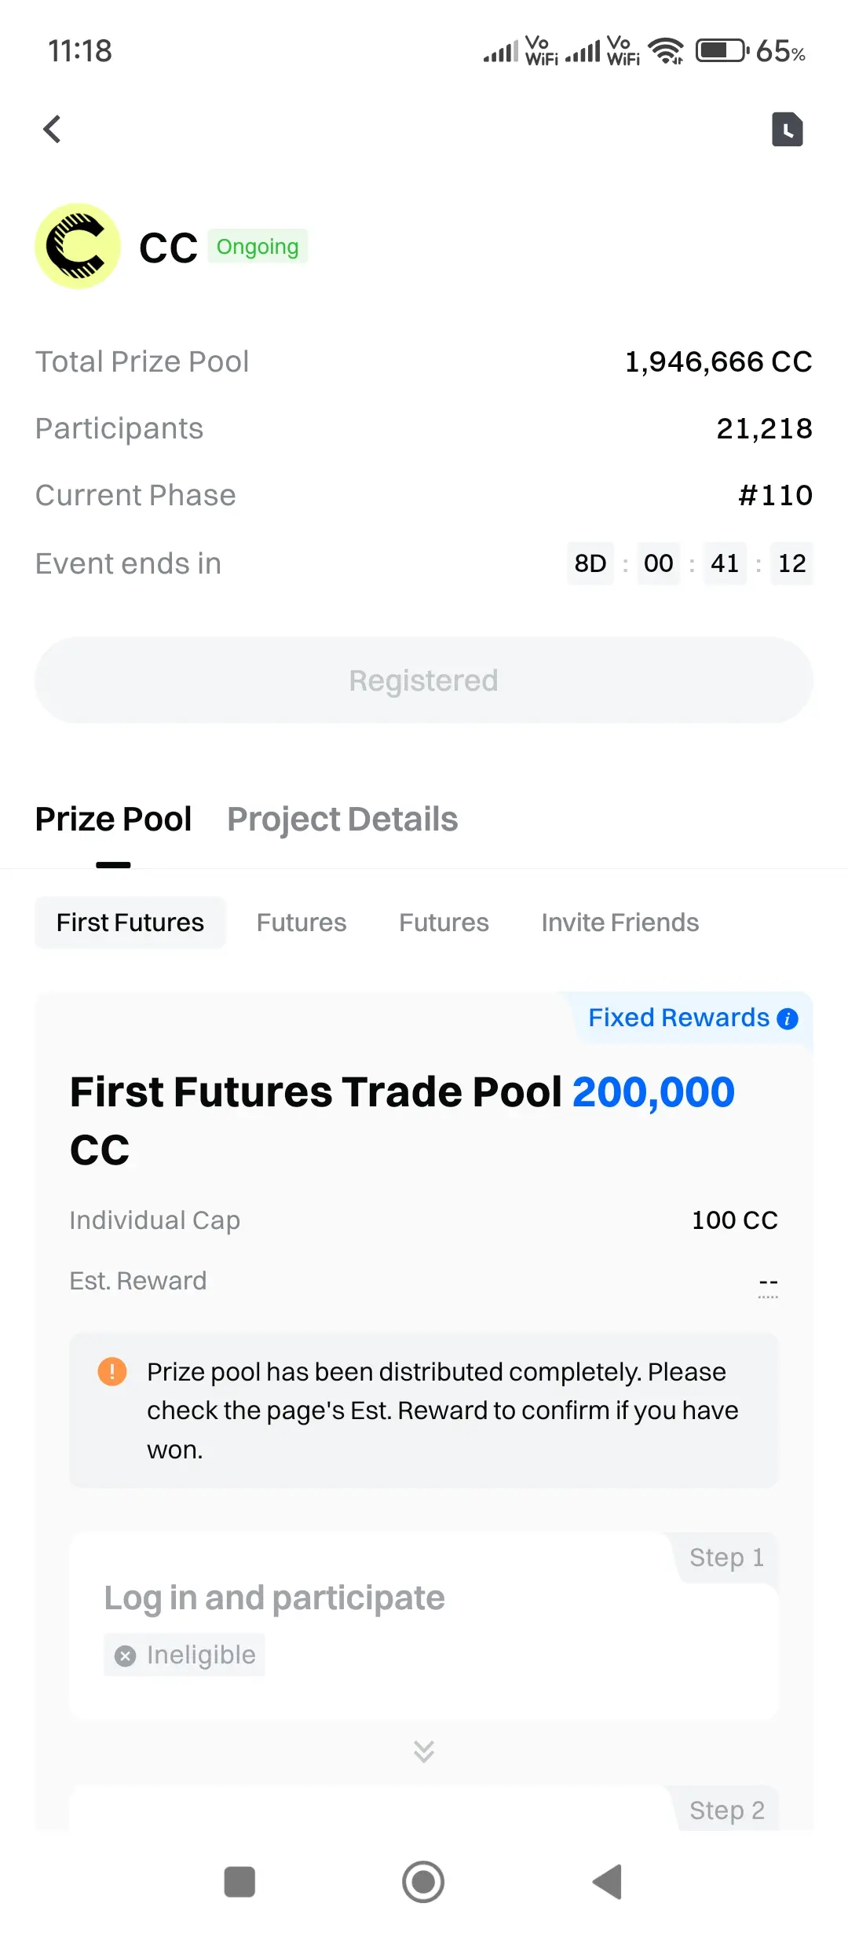Screen dimensions: 848x1933
Task: Tap the CC token logo
Action: (x=78, y=246)
